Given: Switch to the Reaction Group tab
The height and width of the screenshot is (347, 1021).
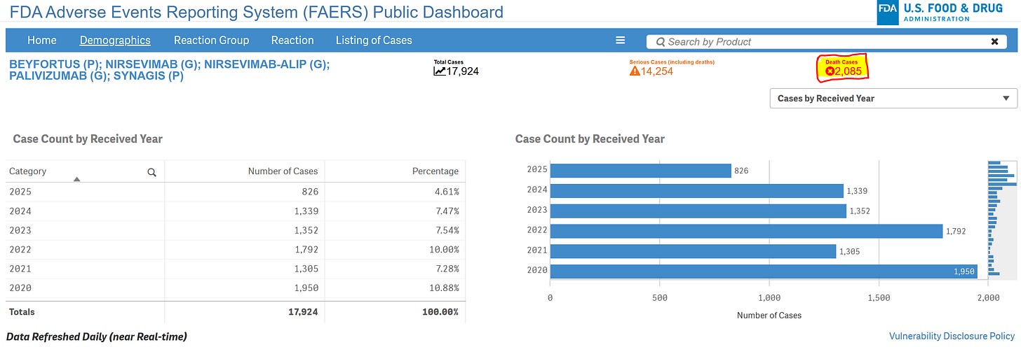Looking at the screenshot, I should pos(211,41).
